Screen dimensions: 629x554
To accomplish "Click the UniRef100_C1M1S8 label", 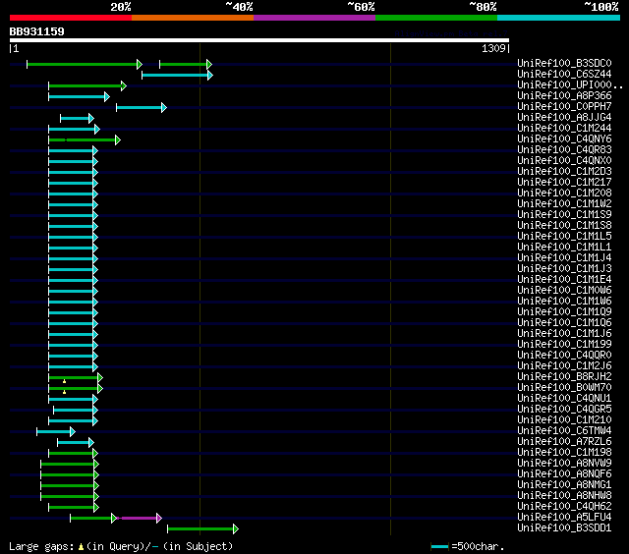I will (564, 226).
